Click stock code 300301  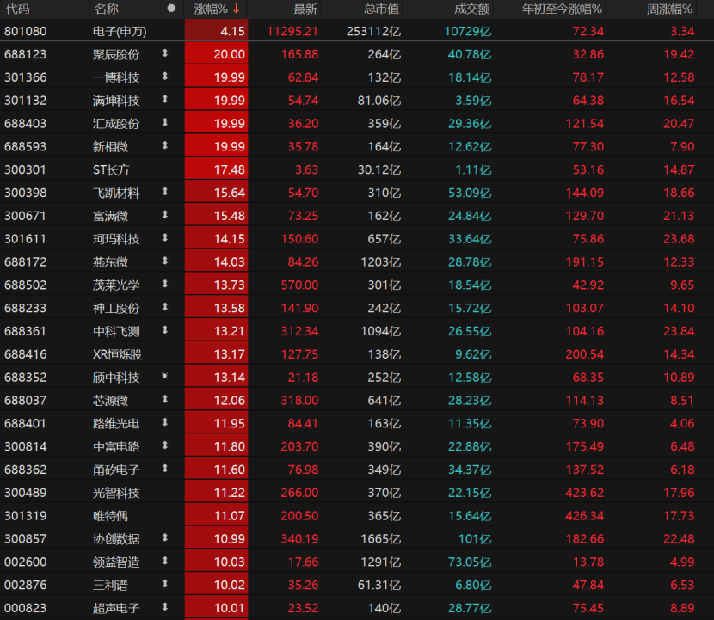coord(26,169)
